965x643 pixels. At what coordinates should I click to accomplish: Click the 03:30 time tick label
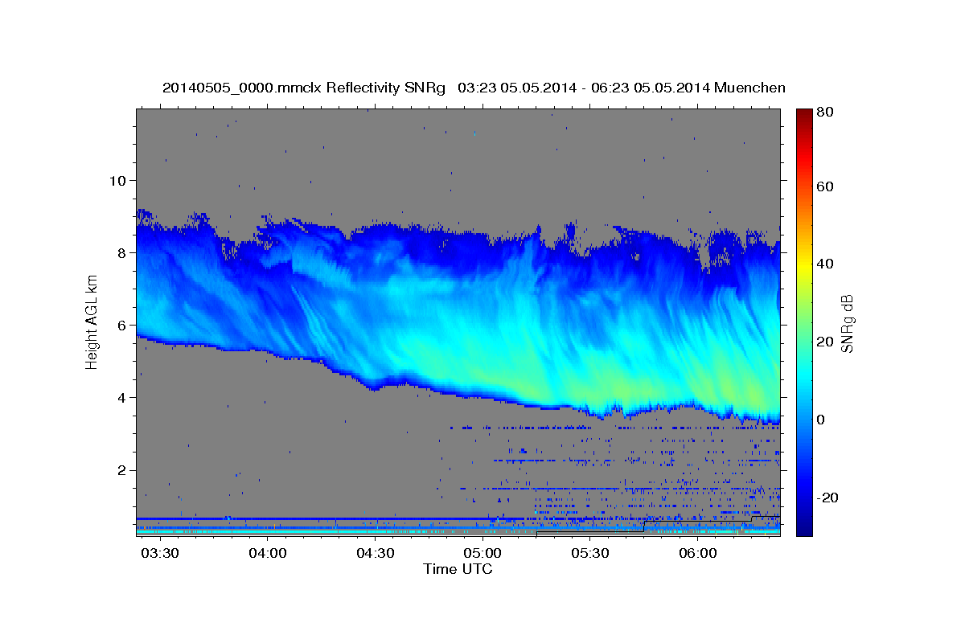pyautogui.click(x=159, y=553)
